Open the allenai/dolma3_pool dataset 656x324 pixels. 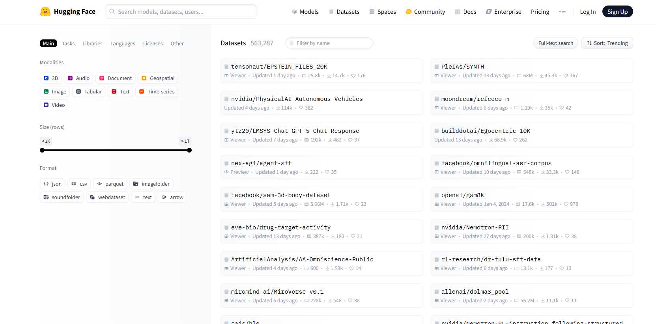coord(532,296)
